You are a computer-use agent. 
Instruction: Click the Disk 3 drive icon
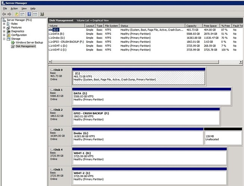pyautogui.click(x=52, y=129)
